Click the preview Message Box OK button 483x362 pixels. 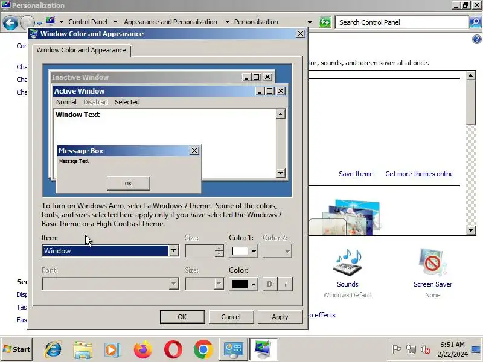click(x=129, y=183)
